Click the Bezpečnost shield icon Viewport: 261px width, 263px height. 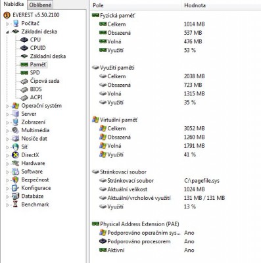[15, 179]
